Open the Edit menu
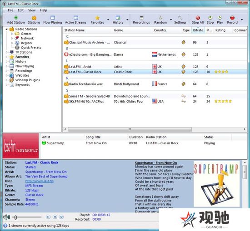The image size is (250, 231). (x=20, y=10)
